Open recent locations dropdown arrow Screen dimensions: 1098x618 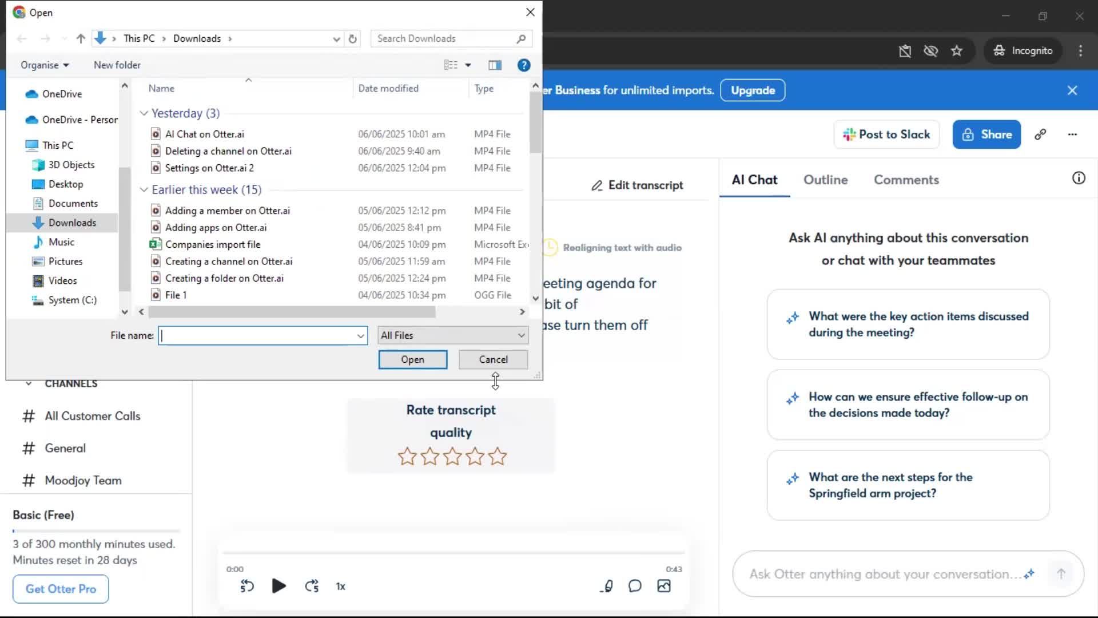[x=63, y=39]
